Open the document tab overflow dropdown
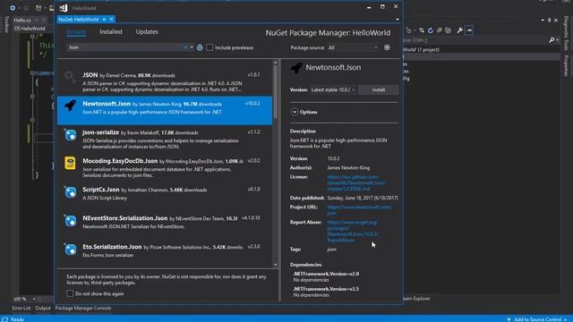 [x=398, y=20]
